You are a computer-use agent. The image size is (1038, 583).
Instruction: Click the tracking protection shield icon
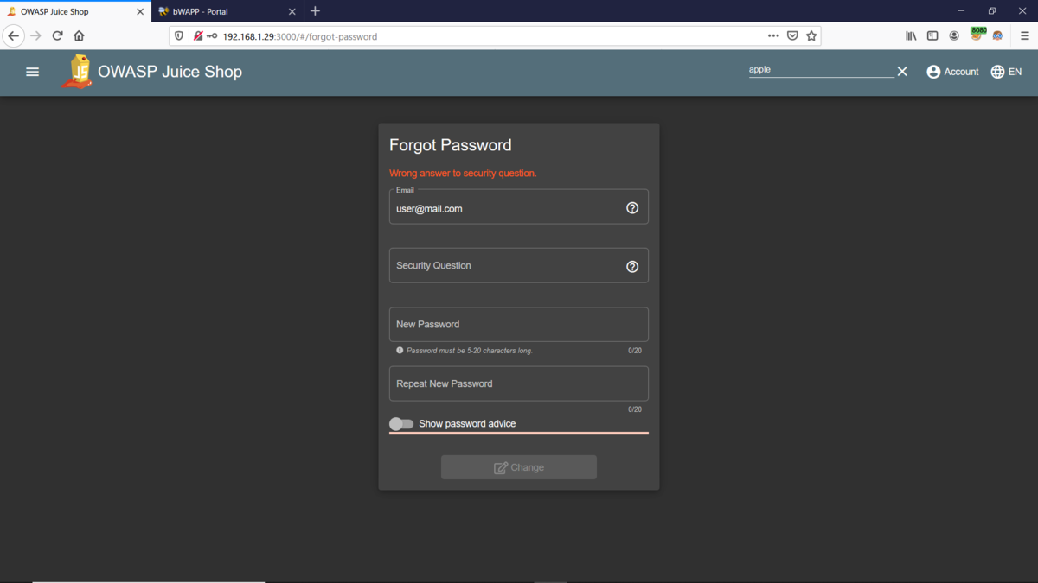point(179,36)
